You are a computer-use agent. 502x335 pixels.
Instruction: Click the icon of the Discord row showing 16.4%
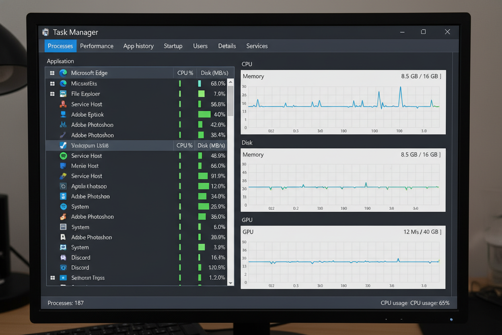[x=63, y=257]
